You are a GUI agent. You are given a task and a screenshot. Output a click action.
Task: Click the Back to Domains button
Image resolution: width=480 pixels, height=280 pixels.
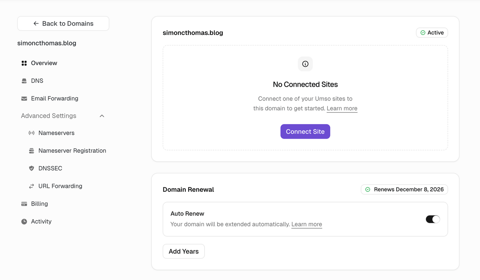pyautogui.click(x=63, y=23)
